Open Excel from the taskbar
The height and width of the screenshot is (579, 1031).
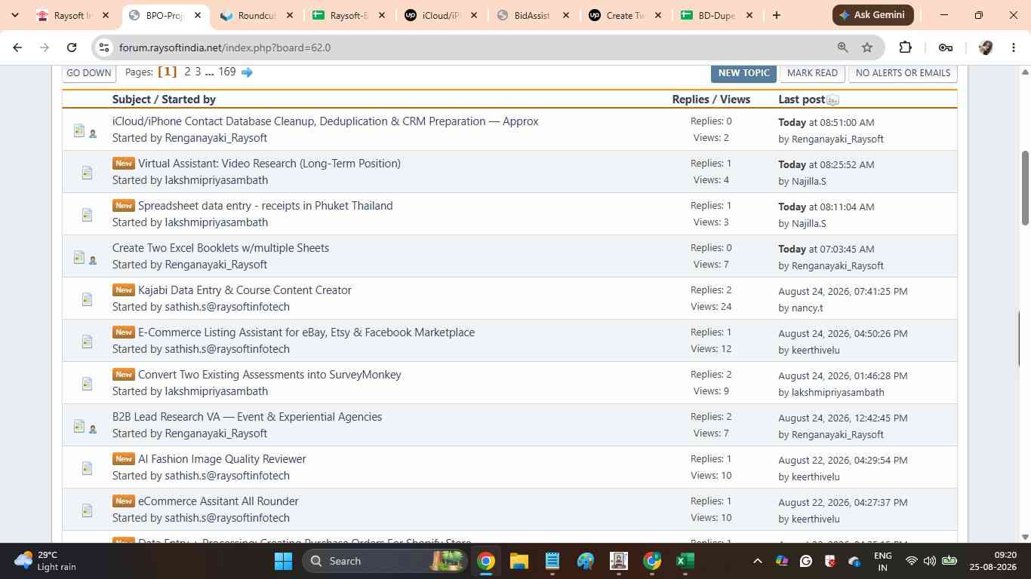click(x=685, y=561)
